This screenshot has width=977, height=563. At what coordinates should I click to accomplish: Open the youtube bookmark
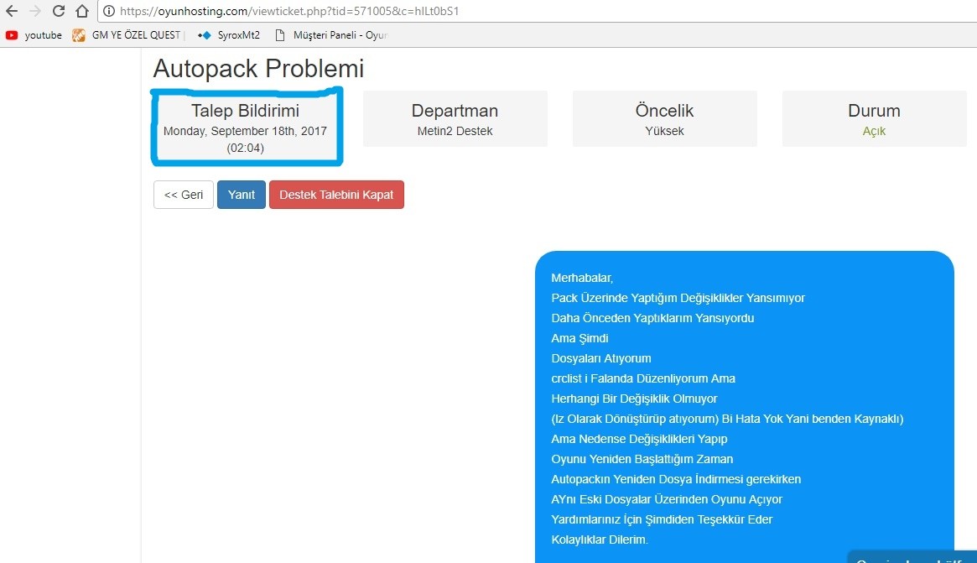coord(34,35)
